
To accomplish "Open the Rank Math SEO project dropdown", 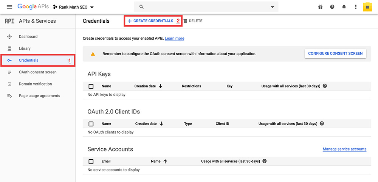I will (73, 7).
